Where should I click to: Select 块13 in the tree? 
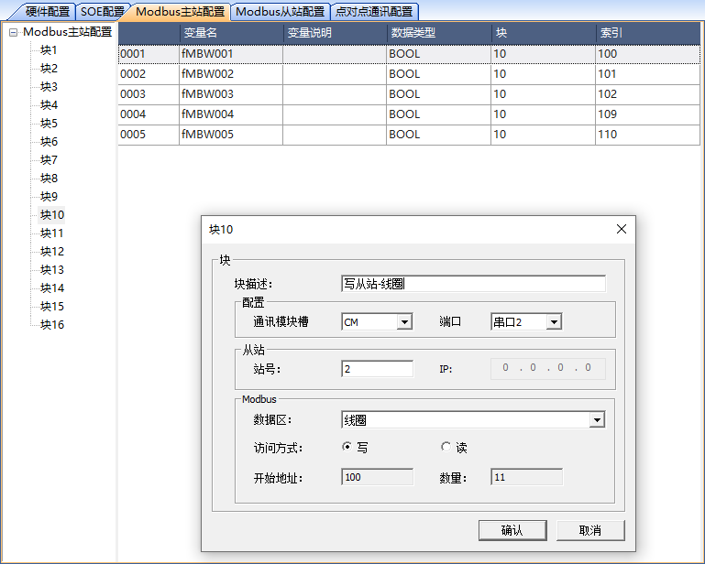pyautogui.click(x=51, y=270)
